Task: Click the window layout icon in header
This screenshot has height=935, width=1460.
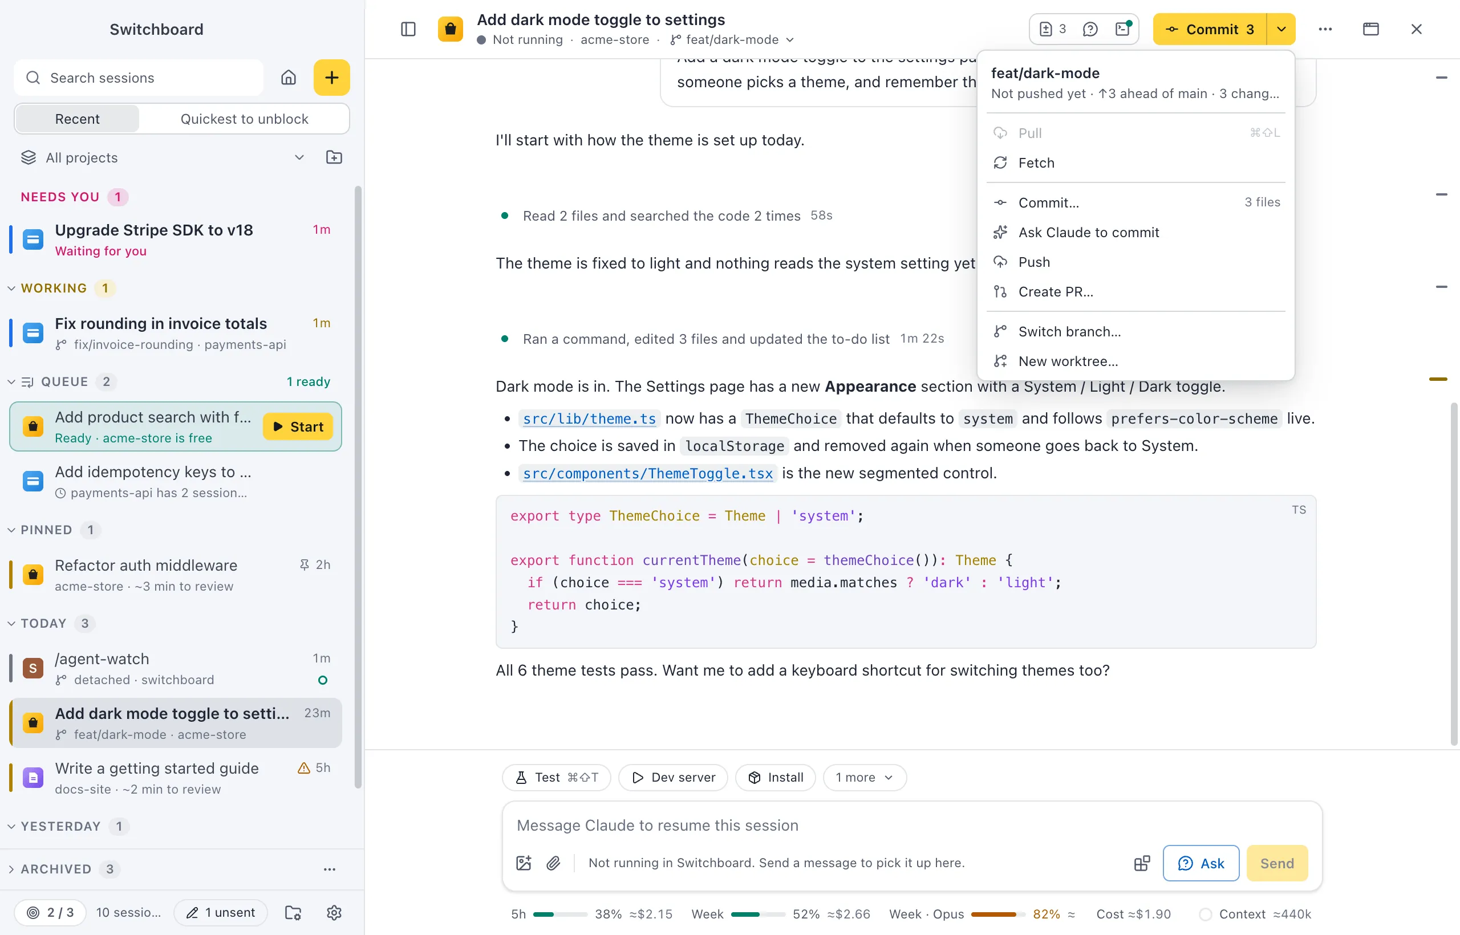Action: tap(1370, 29)
